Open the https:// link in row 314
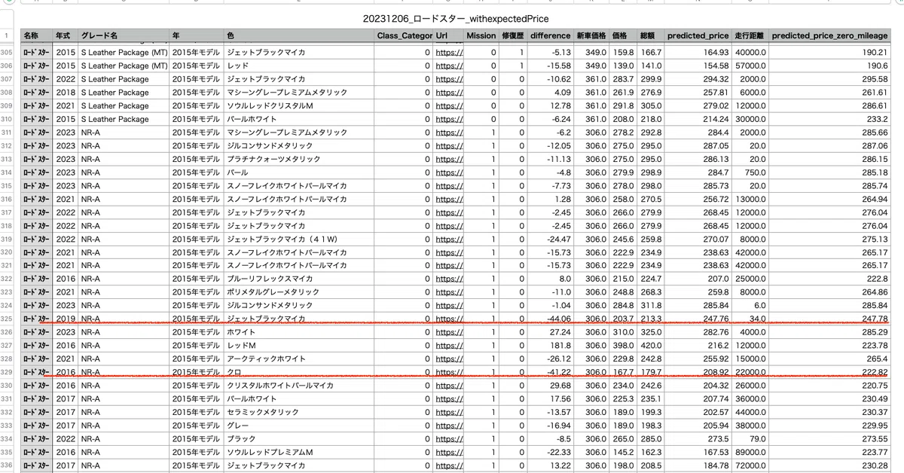The height and width of the screenshot is (473, 904). tap(449, 172)
